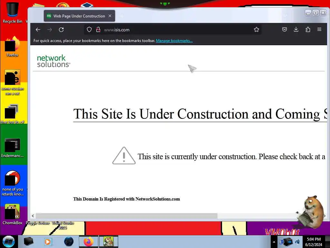Open Save to Pocket icon
Image resolution: width=330 pixels, height=248 pixels.
[x=284, y=29]
